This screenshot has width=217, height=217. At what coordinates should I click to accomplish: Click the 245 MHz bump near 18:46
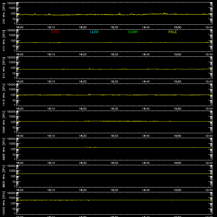click(x=164, y=13)
